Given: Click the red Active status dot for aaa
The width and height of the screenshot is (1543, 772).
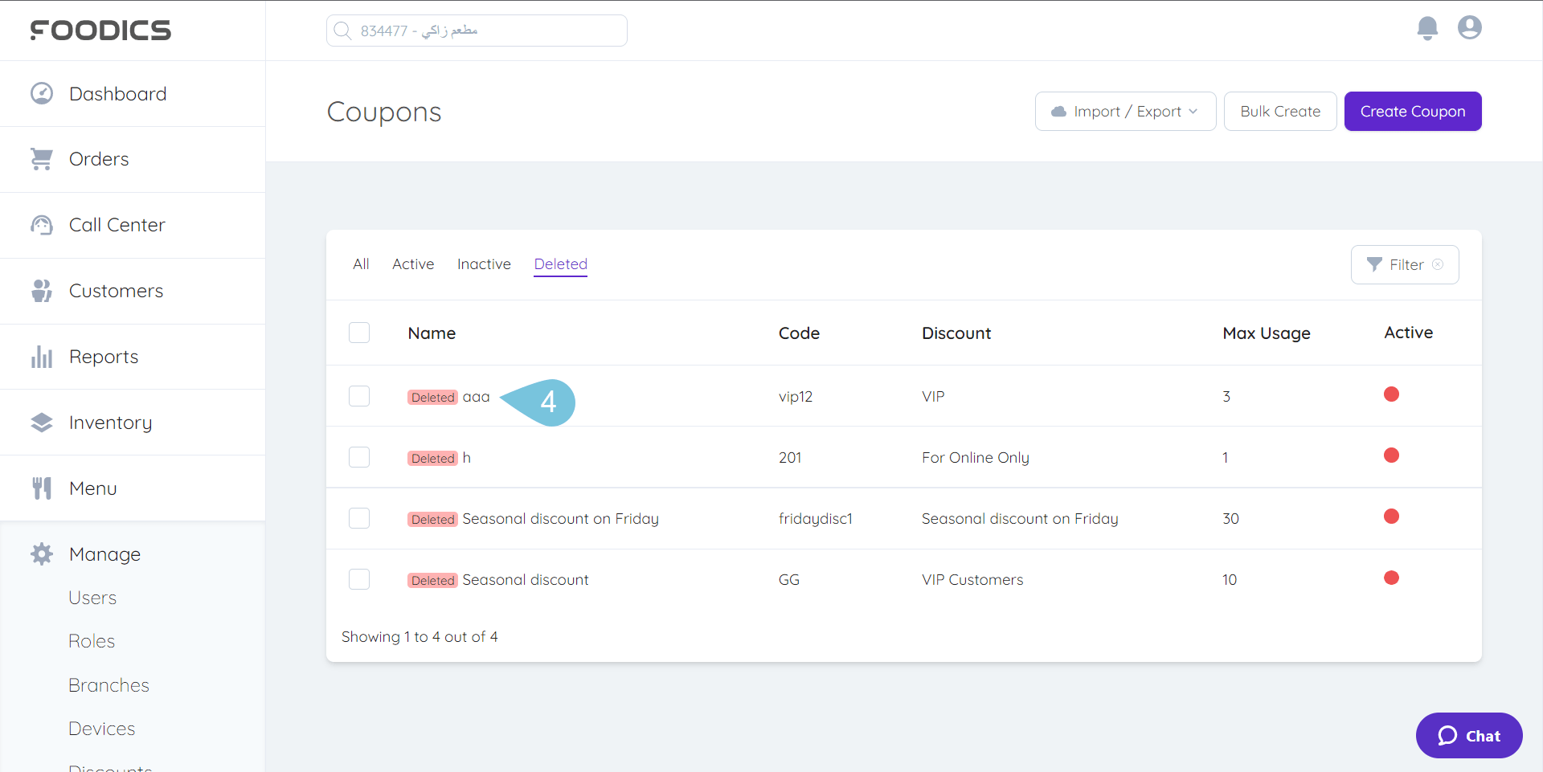Looking at the screenshot, I should pos(1391,394).
